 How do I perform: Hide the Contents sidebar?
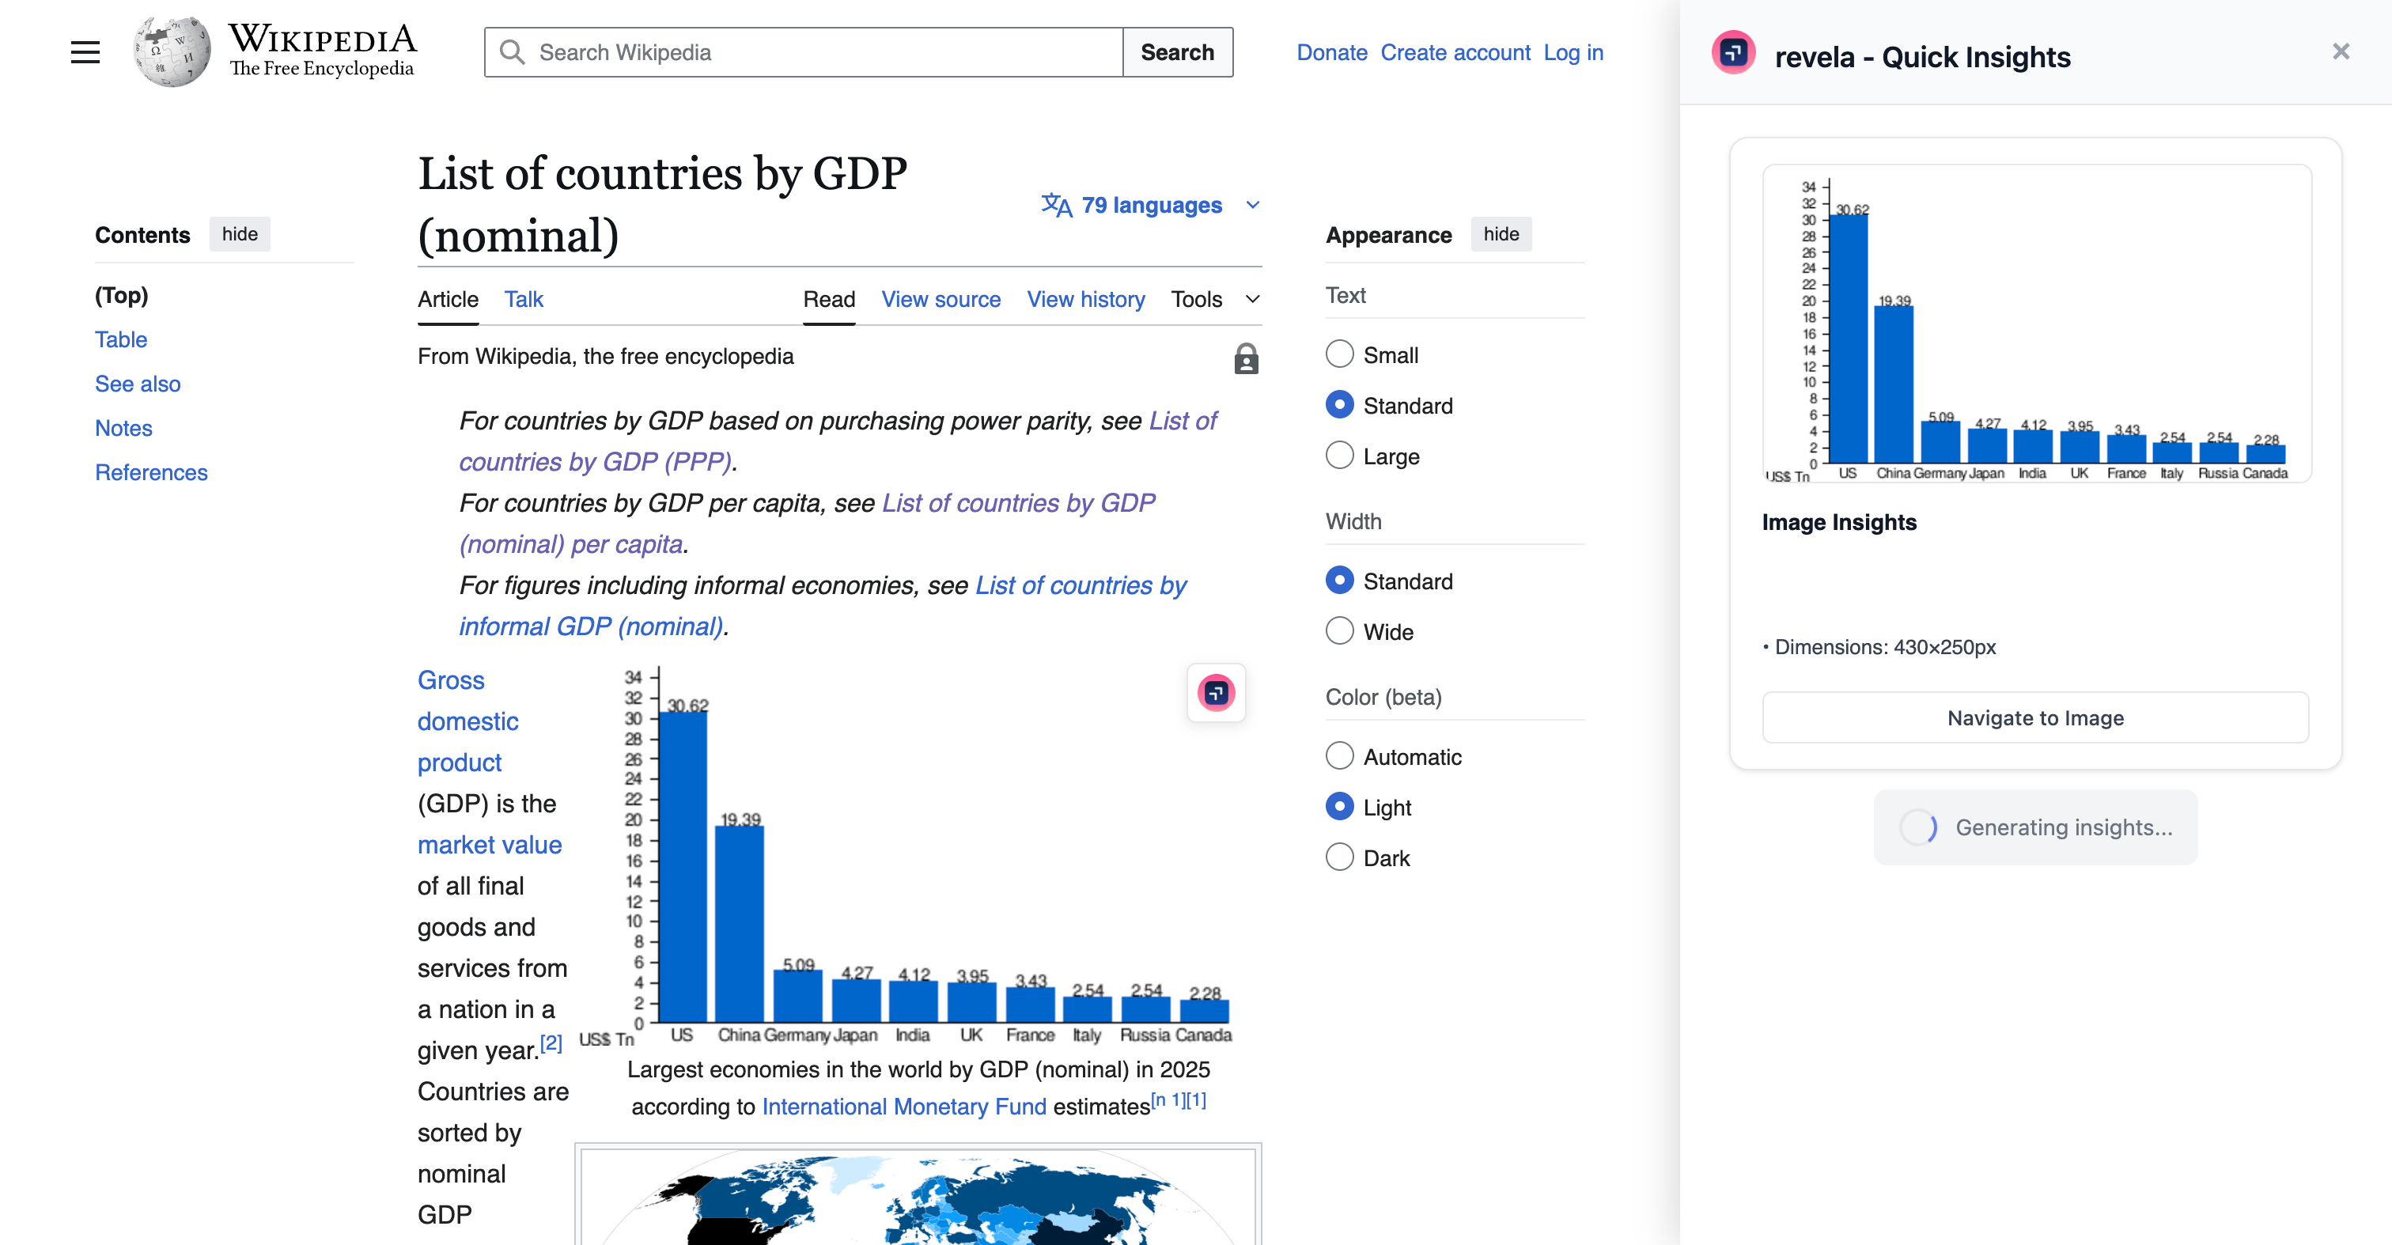[x=239, y=234]
